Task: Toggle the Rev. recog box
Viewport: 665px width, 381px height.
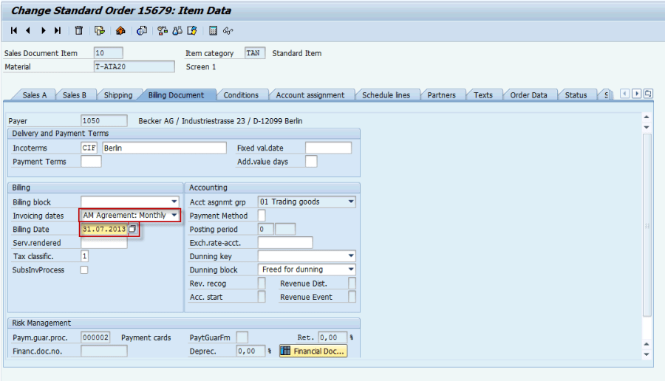Action: coord(262,283)
